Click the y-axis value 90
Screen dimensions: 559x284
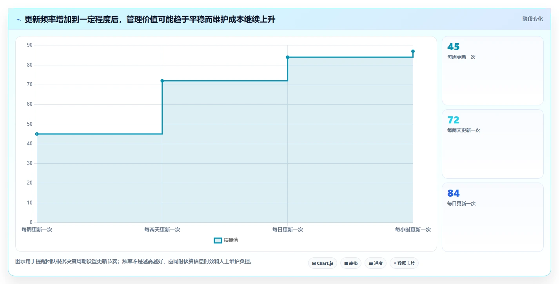click(30, 45)
